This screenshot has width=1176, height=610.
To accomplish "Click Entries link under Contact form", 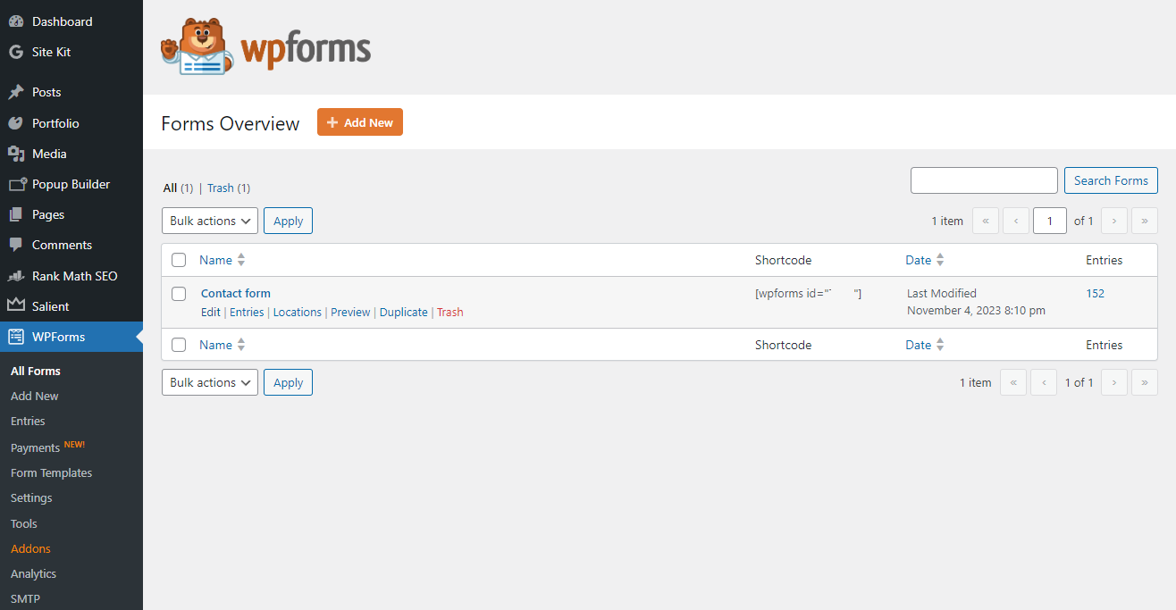I will click(x=247, y=312).
